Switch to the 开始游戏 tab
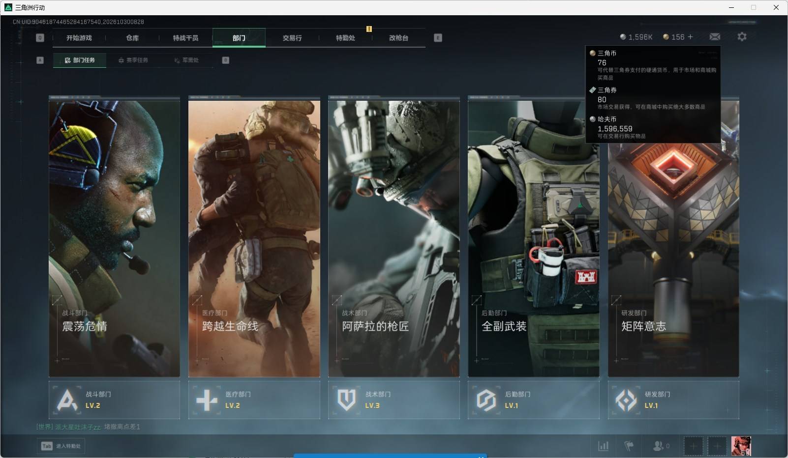 [x=79, y=38]
